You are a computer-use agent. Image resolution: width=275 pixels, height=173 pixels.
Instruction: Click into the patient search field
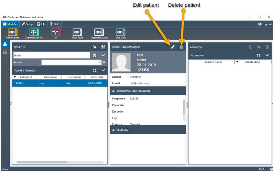51,55
